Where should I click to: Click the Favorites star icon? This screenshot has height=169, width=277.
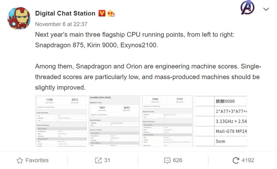point(20,160)
